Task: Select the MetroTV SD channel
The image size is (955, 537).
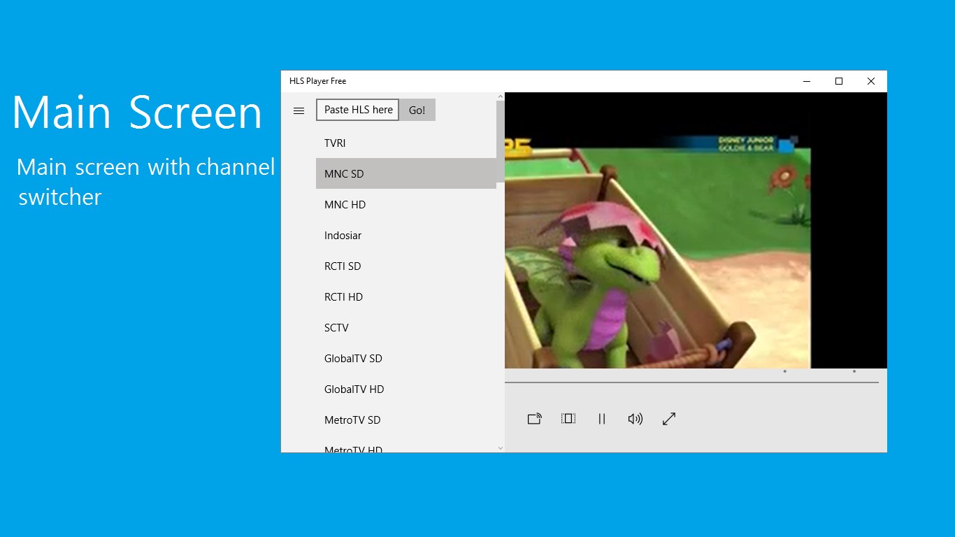Action: coord(406,420)
